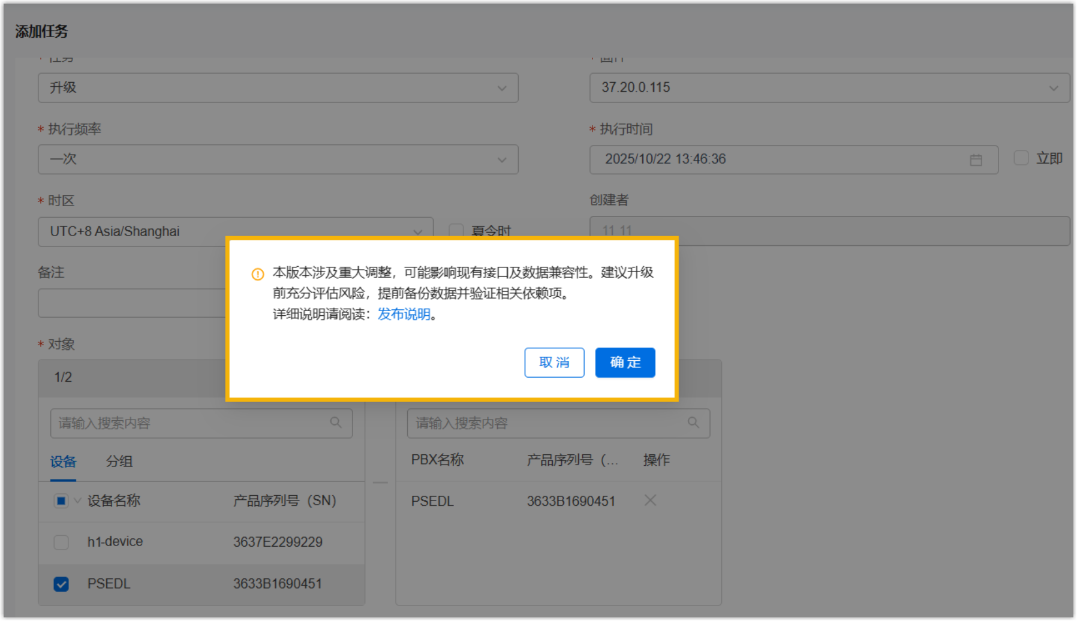Click the orange warning icon in dialog
The width and height of the screenshot is (1077, 621).
[258, 275]
